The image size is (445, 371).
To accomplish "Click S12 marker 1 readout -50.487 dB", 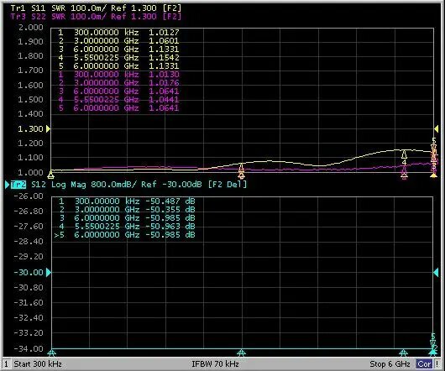I will point(170,201).
